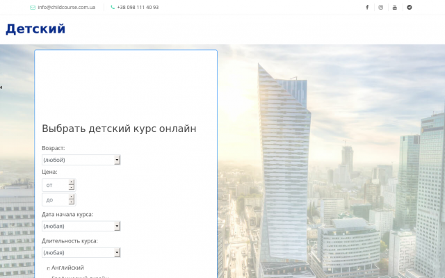This screenshot has height=278, width=445.
Task: Click info@childcourse.com.ua email link
Action: (67, 8)
